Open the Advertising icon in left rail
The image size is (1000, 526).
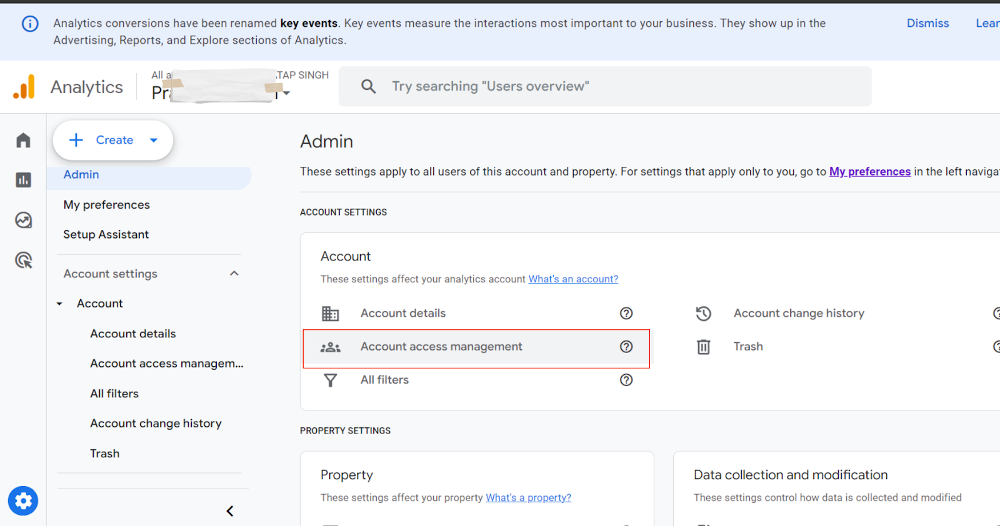click(23, 260)
